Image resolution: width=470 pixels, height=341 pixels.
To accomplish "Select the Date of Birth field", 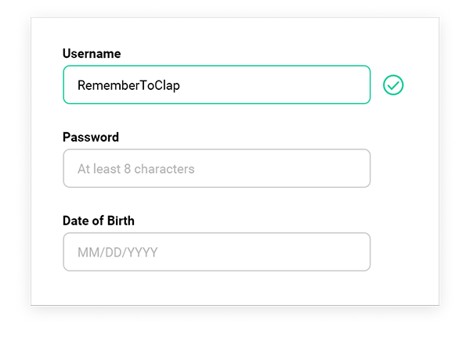I will [216, 252].
